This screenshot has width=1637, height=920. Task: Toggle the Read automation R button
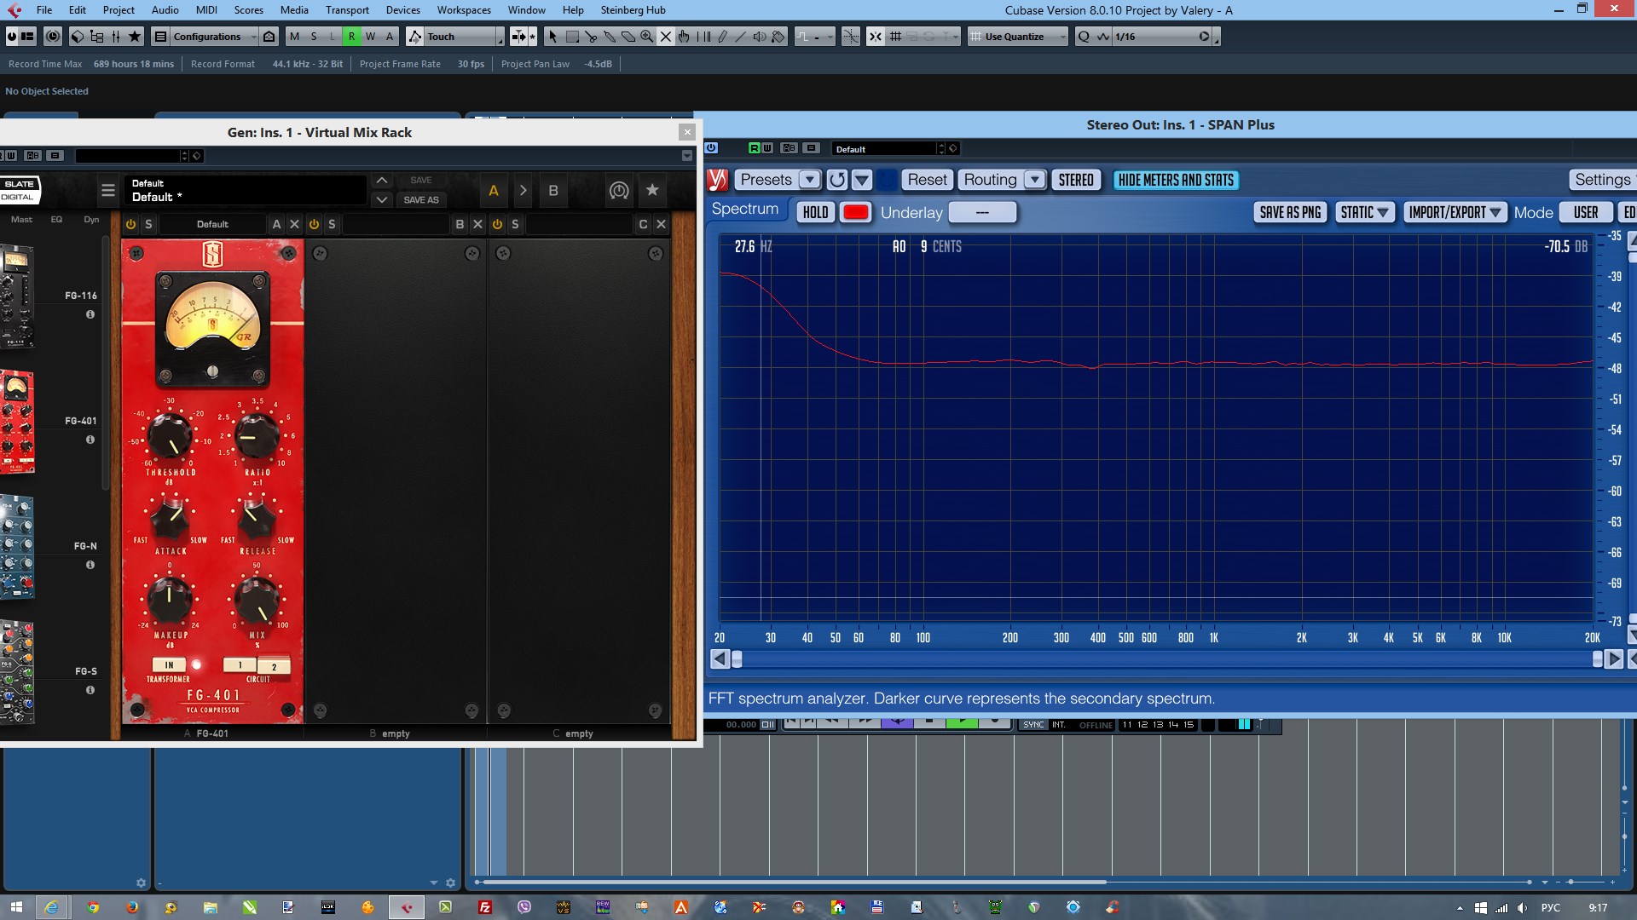(x=351, y=37)
